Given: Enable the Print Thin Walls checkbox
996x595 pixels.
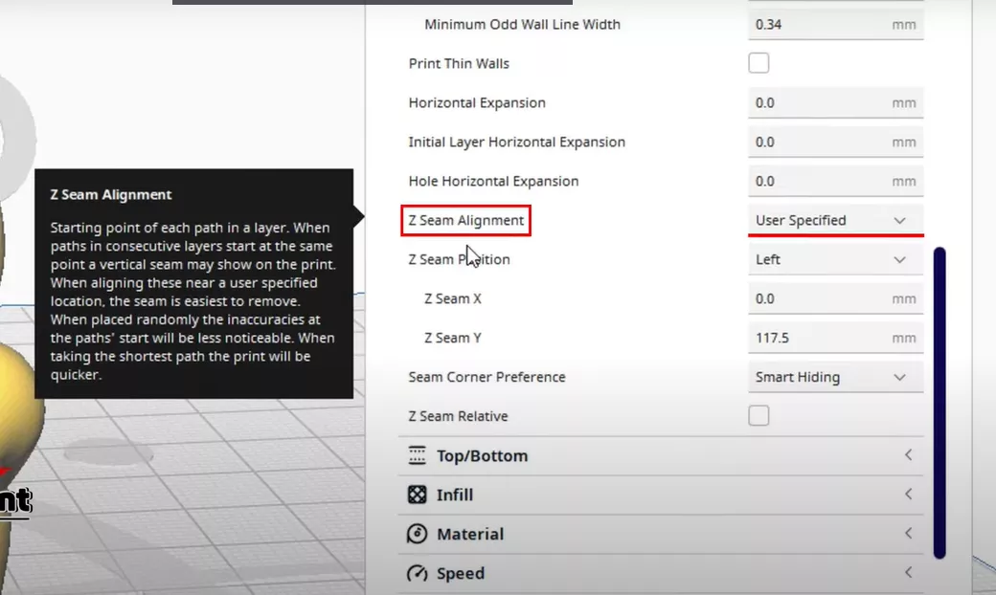Looking at the screenshot, I should click(x=758, y=63).
